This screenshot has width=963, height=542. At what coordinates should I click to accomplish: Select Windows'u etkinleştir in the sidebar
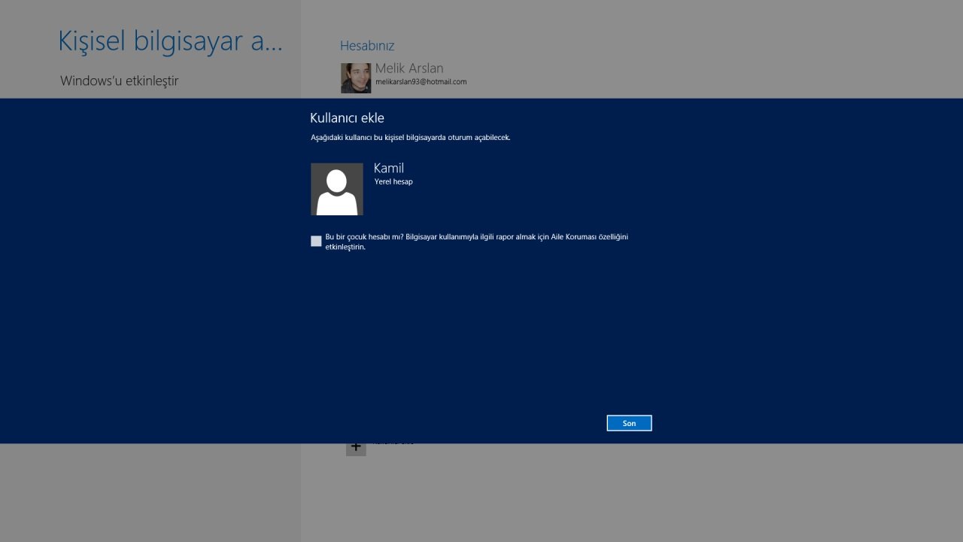tap(120, 81)
